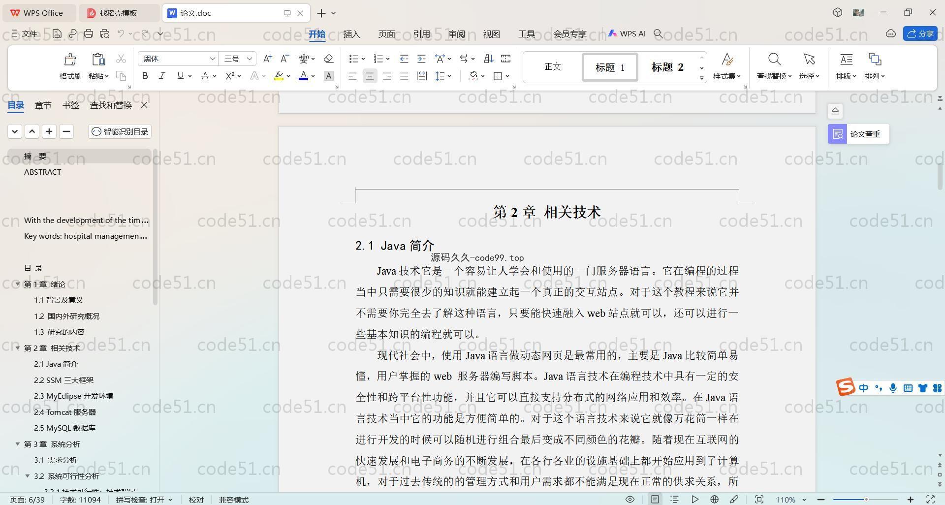Click the 分享 share button
The image size is (945, 505).
920,33
